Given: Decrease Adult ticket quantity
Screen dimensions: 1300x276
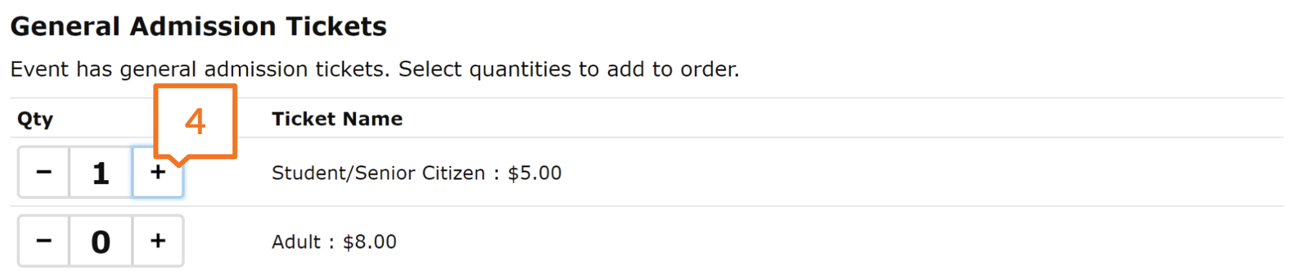Looking at the screenshot, I should click(44, 241).
